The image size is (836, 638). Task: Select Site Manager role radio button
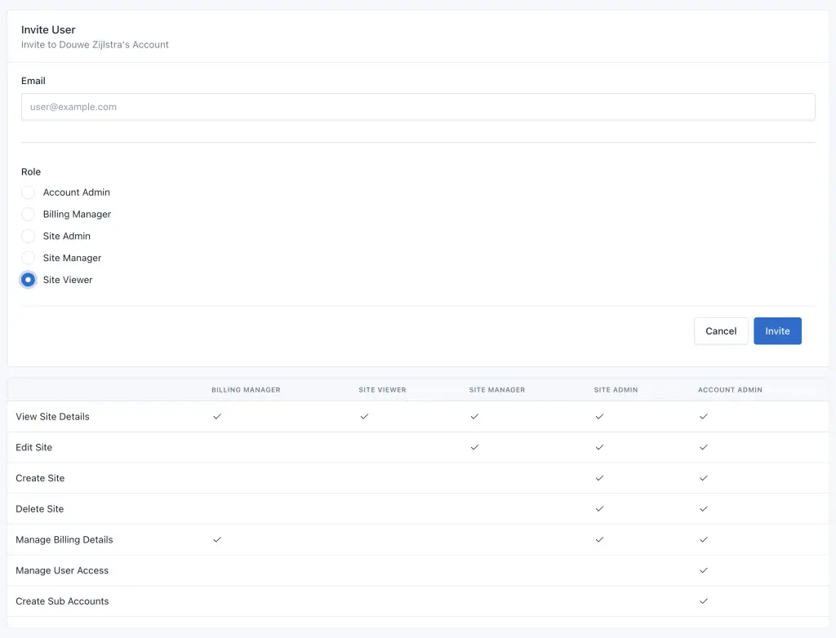click(29, 258)
